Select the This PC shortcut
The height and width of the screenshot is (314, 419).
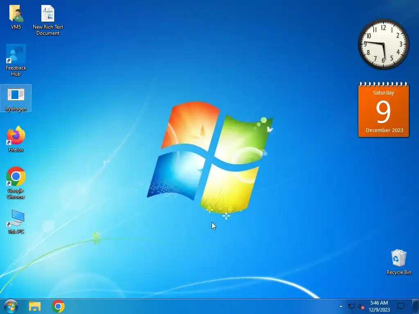pos(16,222)
